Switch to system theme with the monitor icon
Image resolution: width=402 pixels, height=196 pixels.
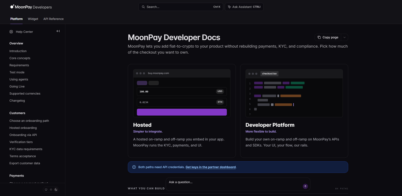[x=46, y=190]
